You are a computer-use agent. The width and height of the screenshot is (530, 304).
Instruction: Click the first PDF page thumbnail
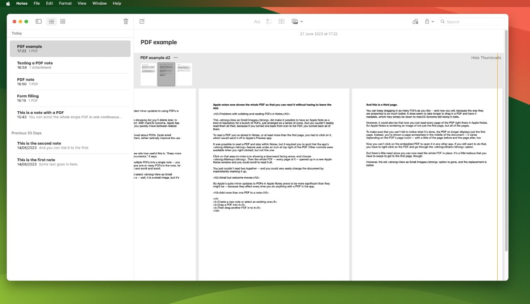[148, 74]
